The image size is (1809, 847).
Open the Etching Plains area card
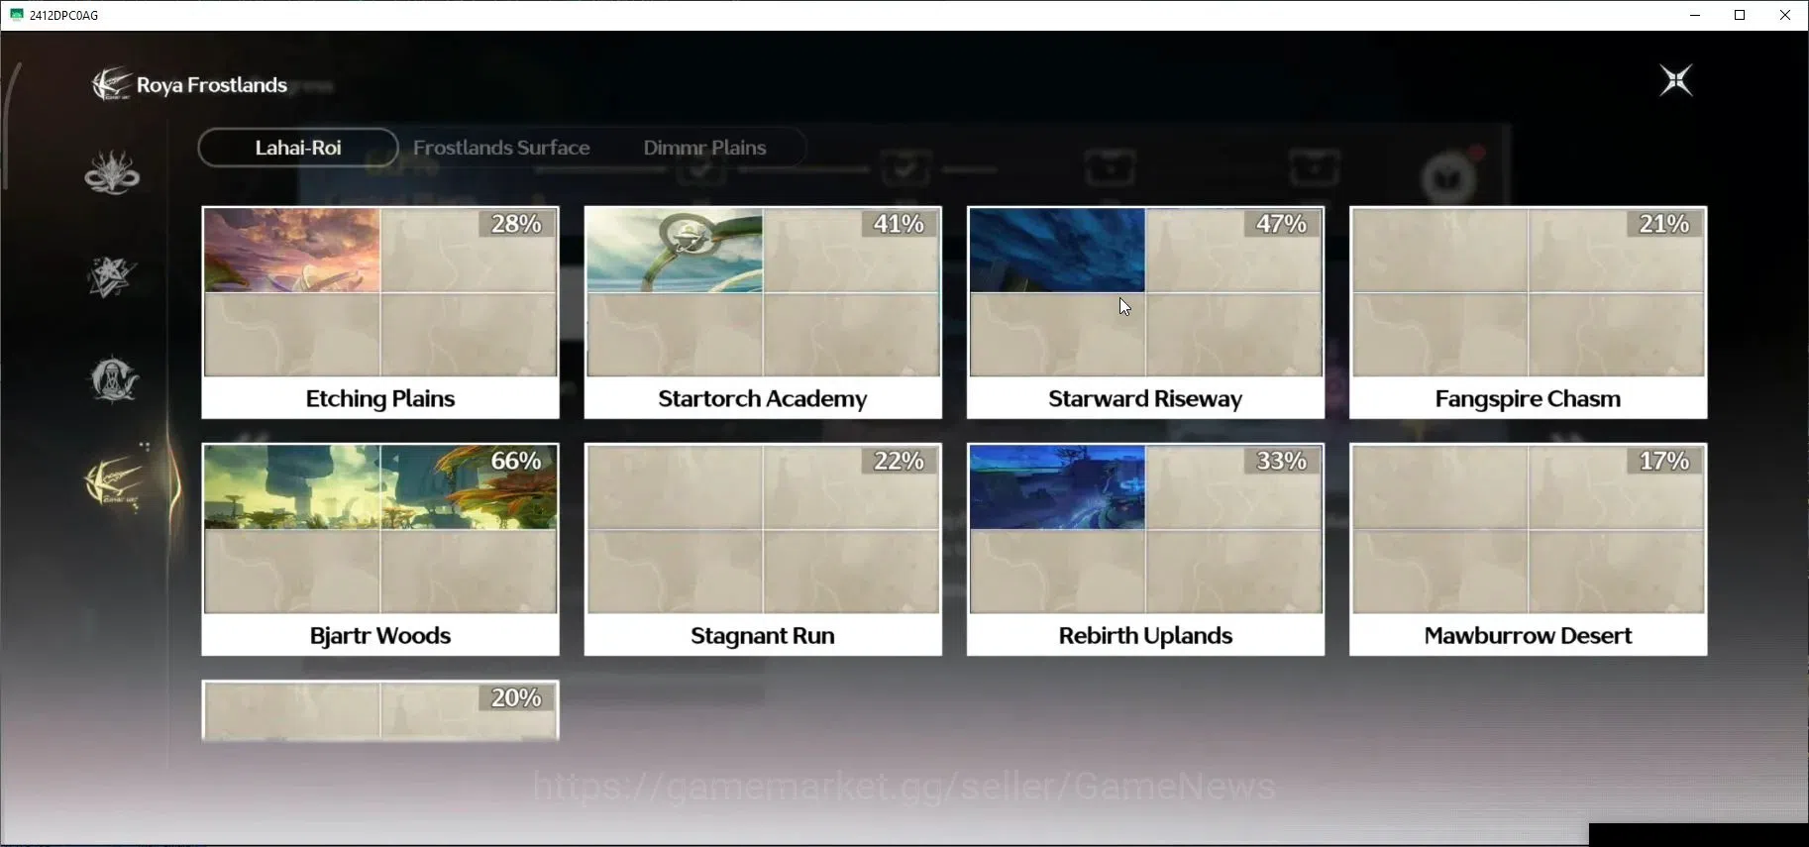pyautogui.click(x=380, y=312)
